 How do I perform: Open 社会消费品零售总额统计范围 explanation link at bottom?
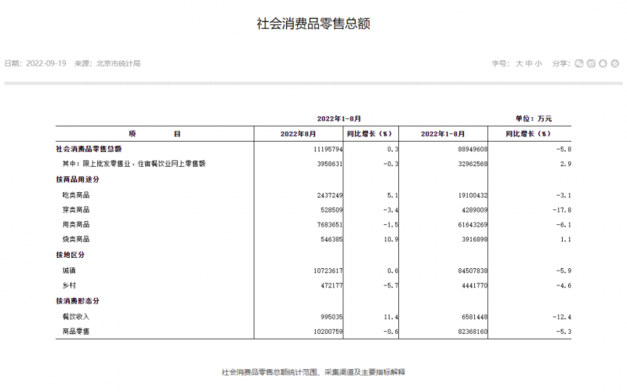pos(313,372)
